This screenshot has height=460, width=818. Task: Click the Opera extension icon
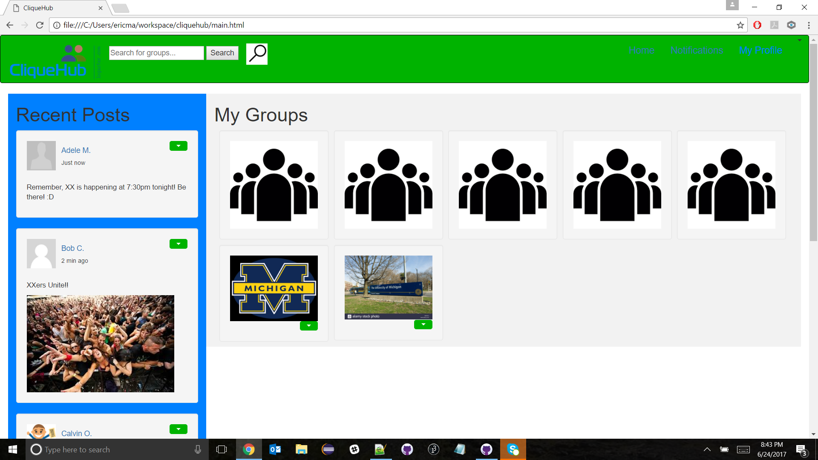(757, 25)
